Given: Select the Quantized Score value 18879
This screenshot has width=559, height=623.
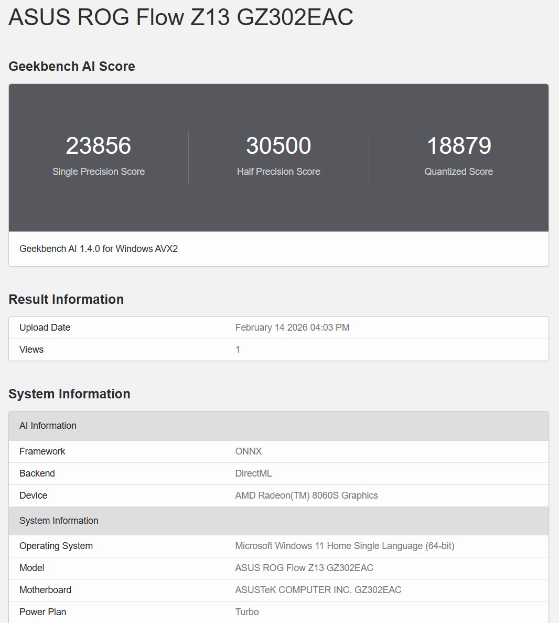Looking at the screenshot, I should (x=459, y=146).
